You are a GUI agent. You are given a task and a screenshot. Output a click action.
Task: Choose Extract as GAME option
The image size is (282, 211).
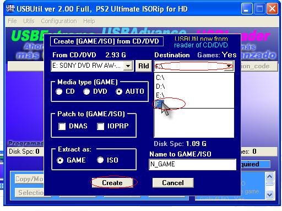pyautogui.click(x=60, y=160)
